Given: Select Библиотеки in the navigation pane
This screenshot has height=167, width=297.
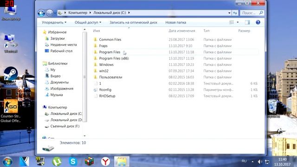Looking at the screenshot, I should point(58,64).
